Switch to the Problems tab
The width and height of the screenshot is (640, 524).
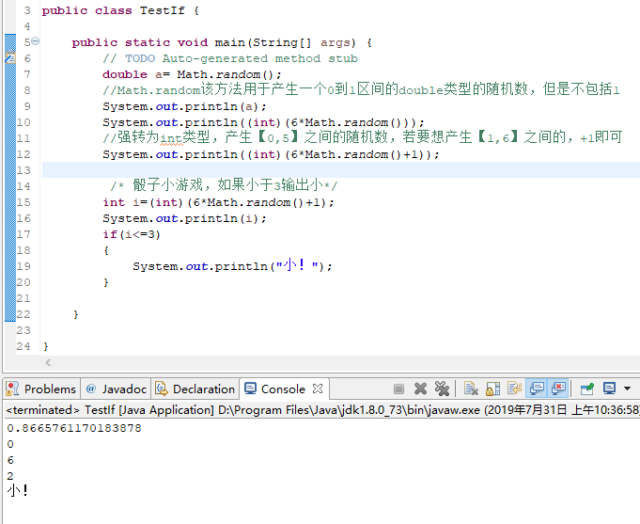41,389
